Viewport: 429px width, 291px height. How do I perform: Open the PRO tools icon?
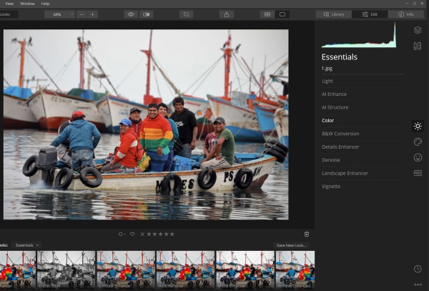(418, 173)
